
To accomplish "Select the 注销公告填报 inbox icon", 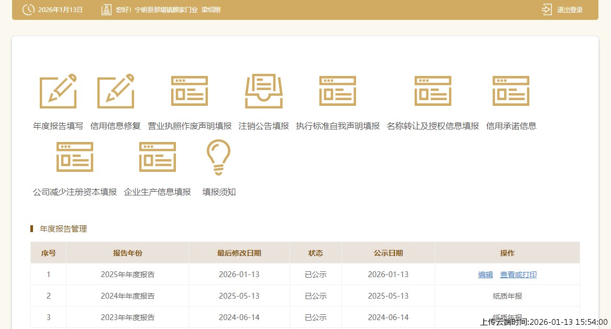I will point(264,91).
